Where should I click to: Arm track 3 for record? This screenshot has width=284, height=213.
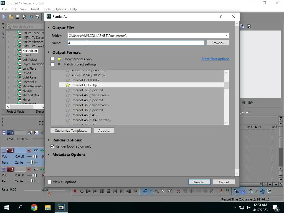29,169
